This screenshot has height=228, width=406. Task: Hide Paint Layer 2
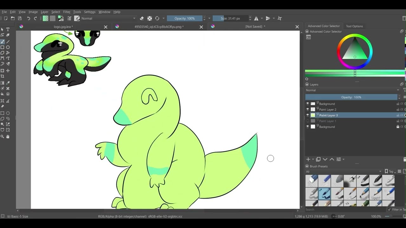[307, 109]
